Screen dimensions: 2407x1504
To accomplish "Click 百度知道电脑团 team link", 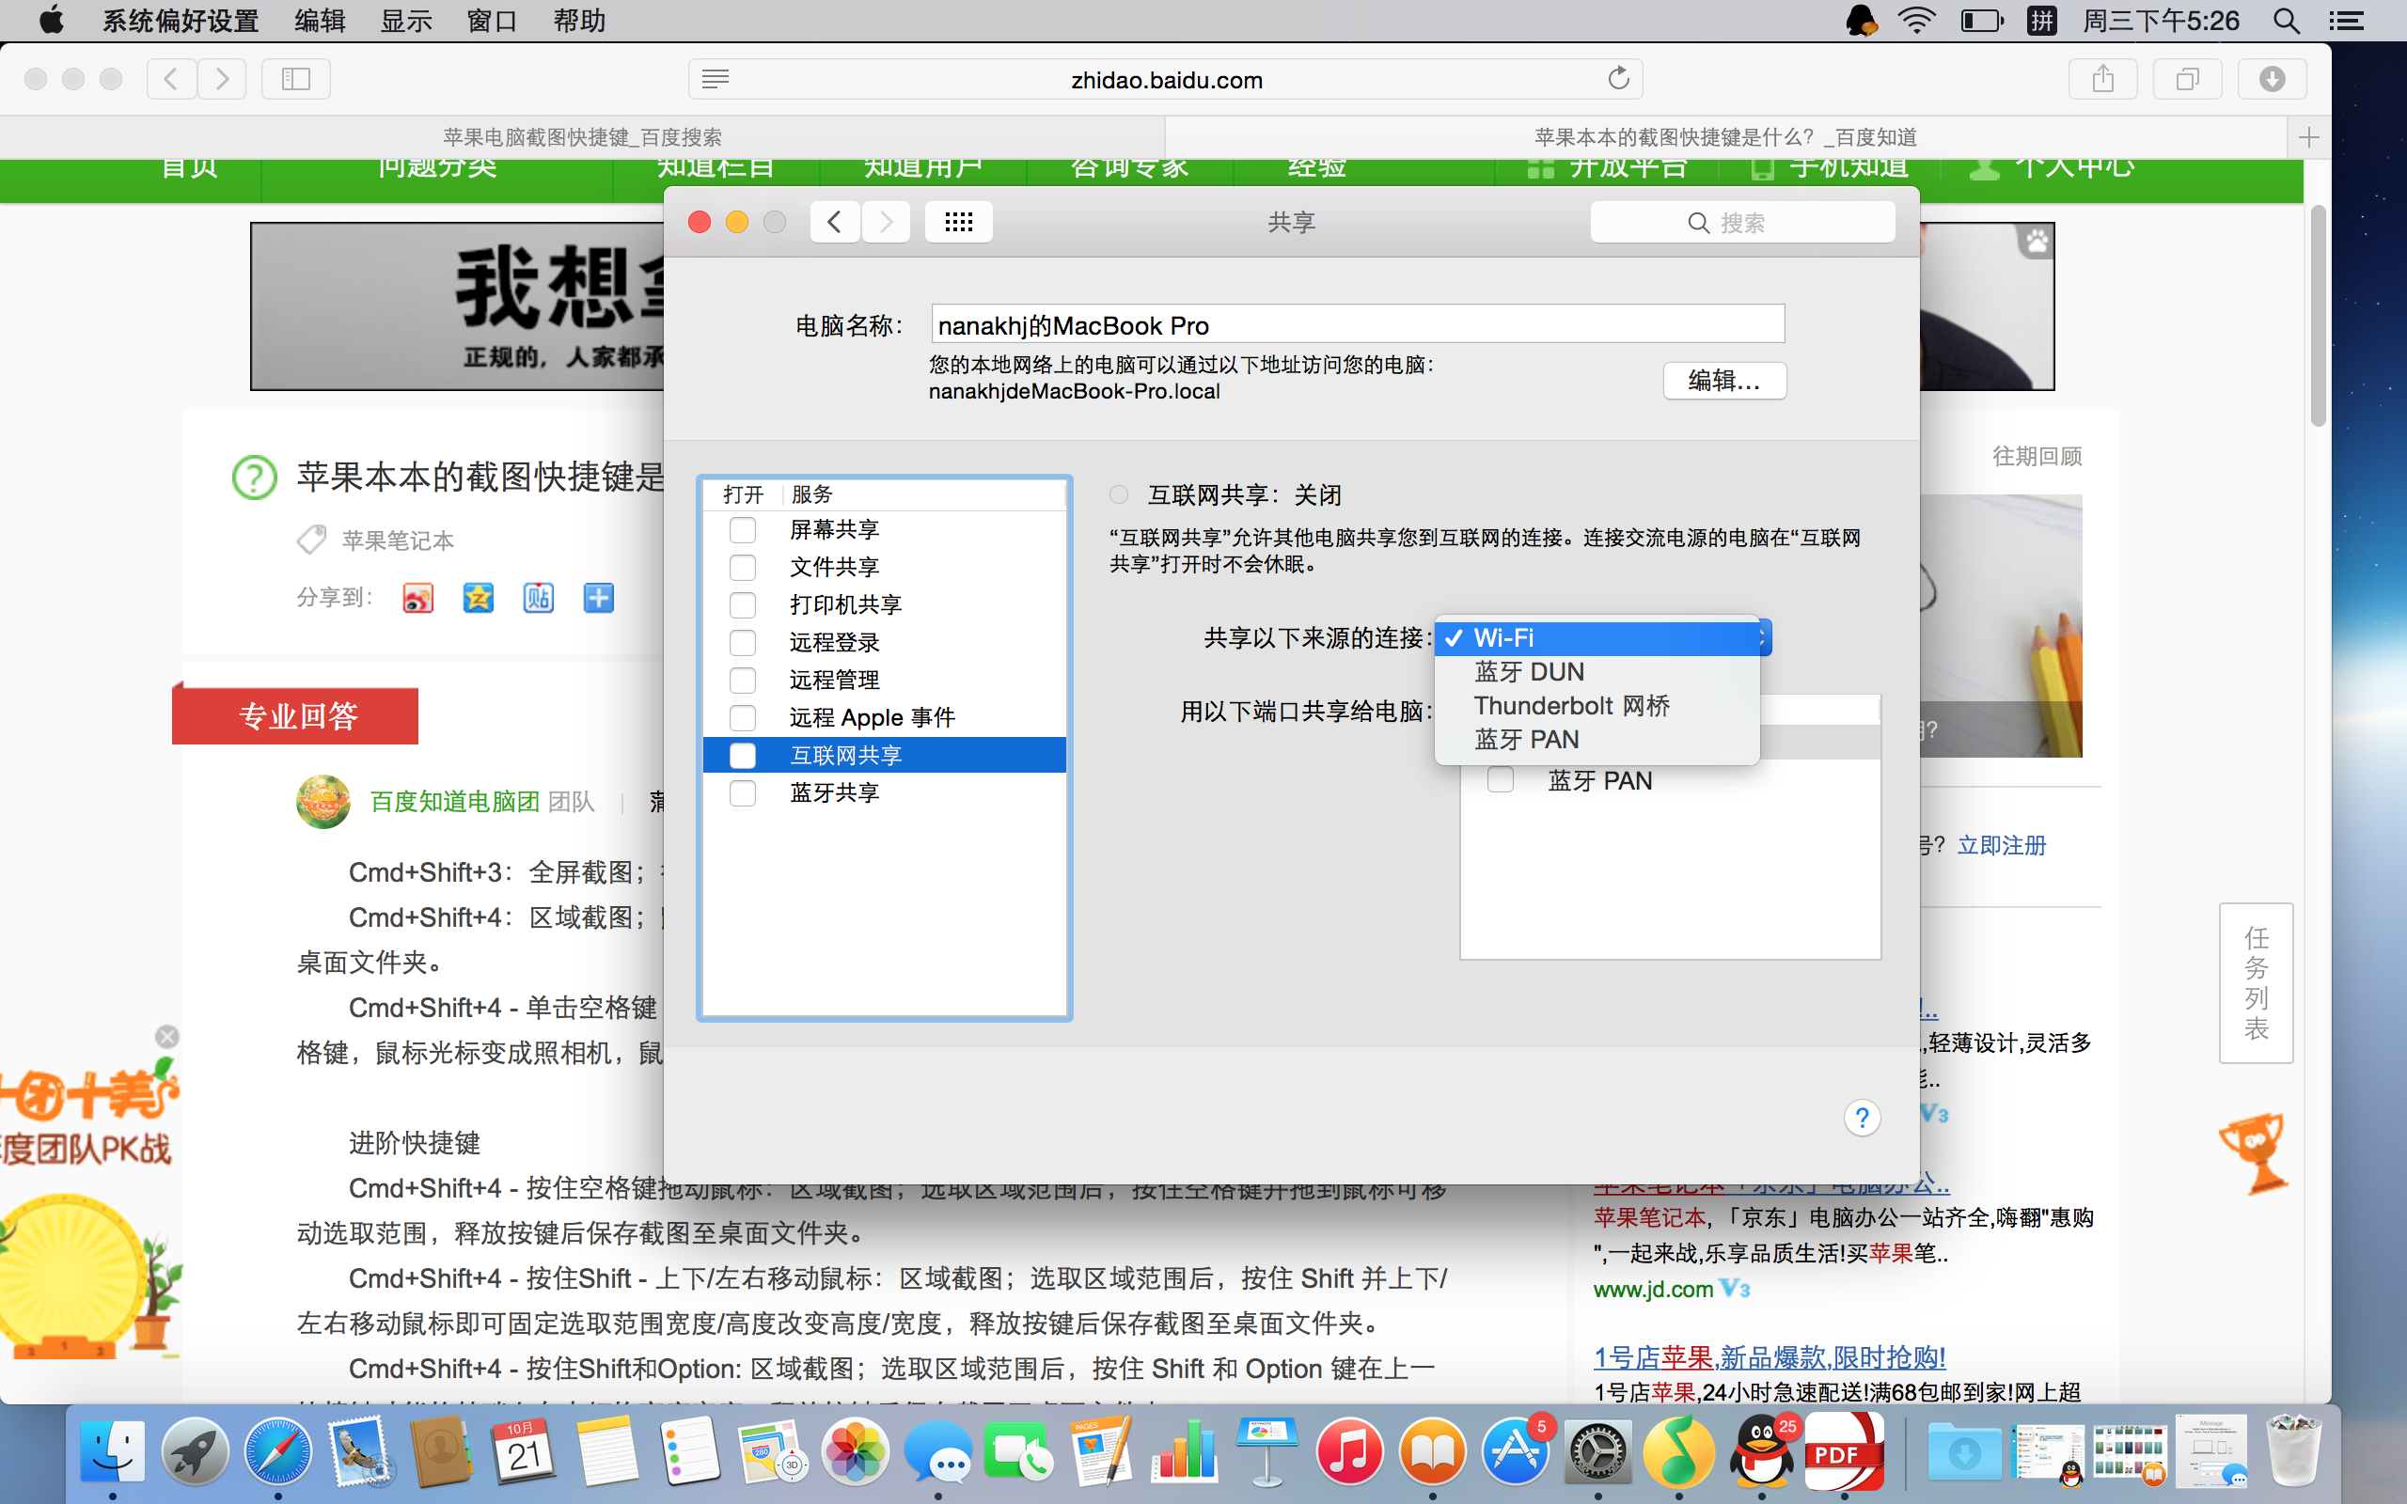I will tap(454, 801).
